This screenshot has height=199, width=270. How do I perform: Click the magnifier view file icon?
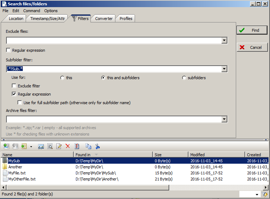(50, 146)
